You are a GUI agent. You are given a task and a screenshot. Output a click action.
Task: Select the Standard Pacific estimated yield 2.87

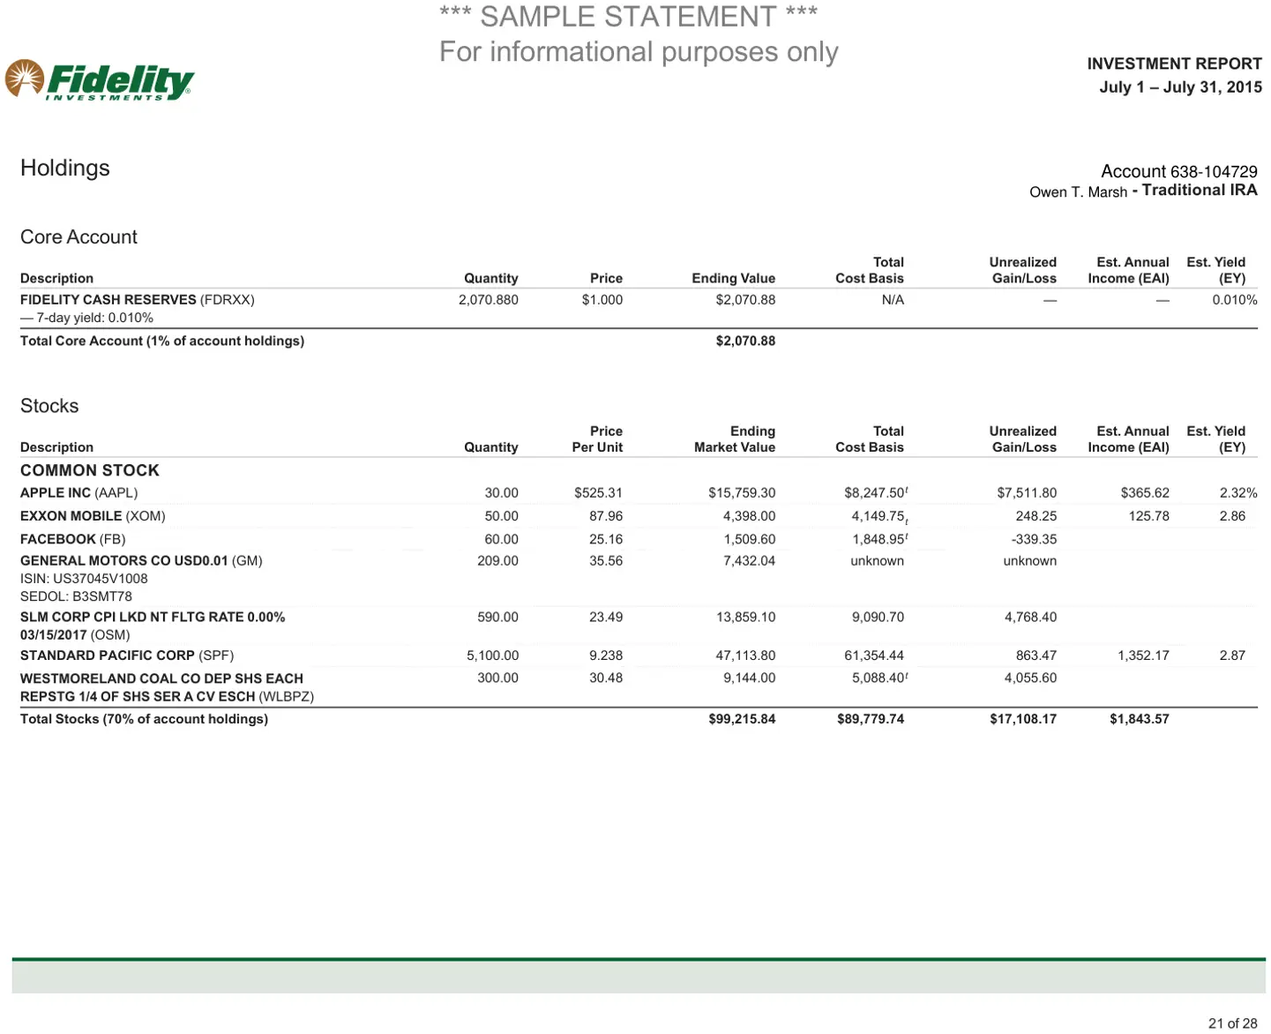coord(1232,656)
